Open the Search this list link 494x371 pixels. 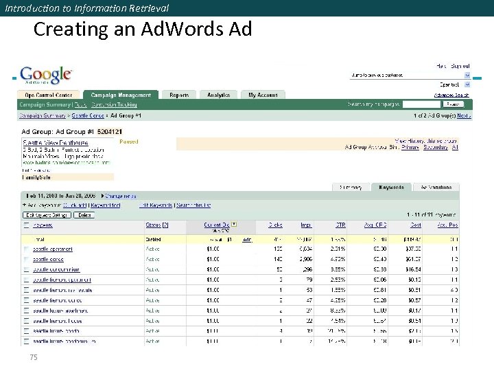click(193, 205)
